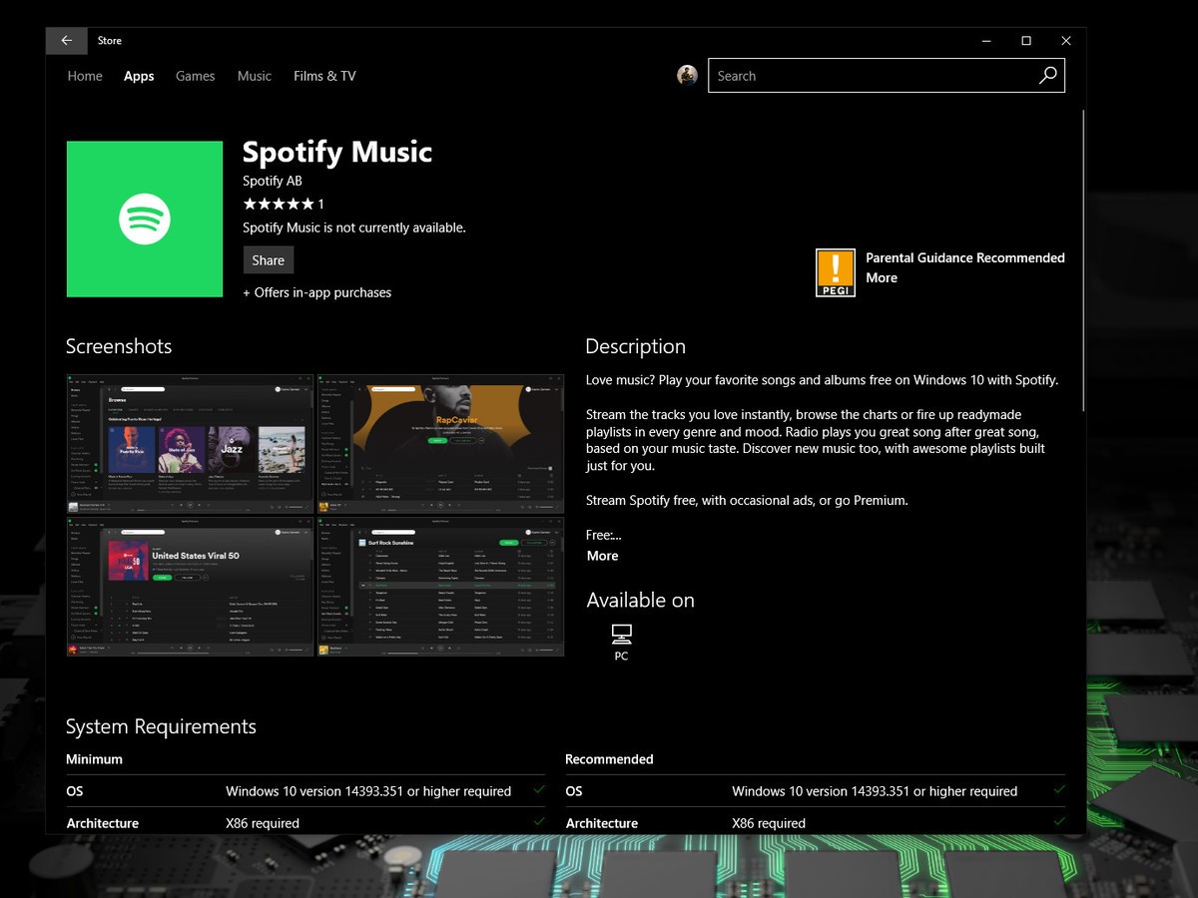
Task: Minimize the Store window
Action: (985, 41)
